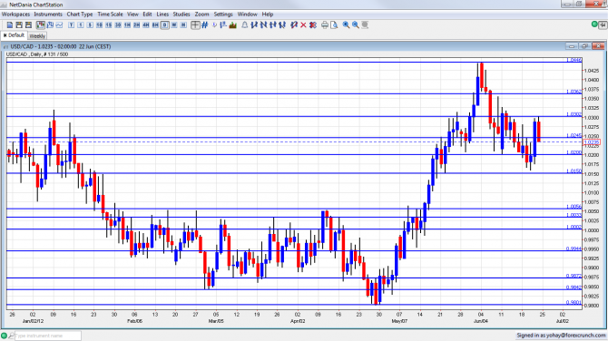Open the Chart Type menu

point(80,14)
